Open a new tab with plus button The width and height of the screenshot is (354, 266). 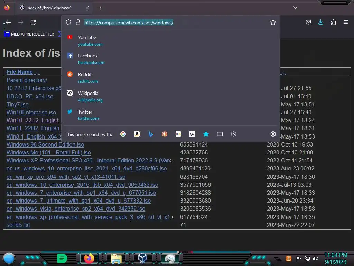[100, 8]
